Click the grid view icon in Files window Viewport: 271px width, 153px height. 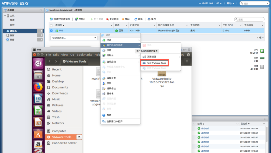187,62
